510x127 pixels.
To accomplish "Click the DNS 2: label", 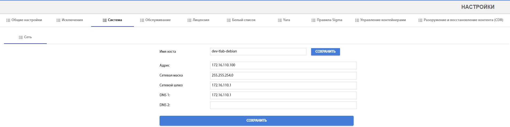I will (165, 105).
